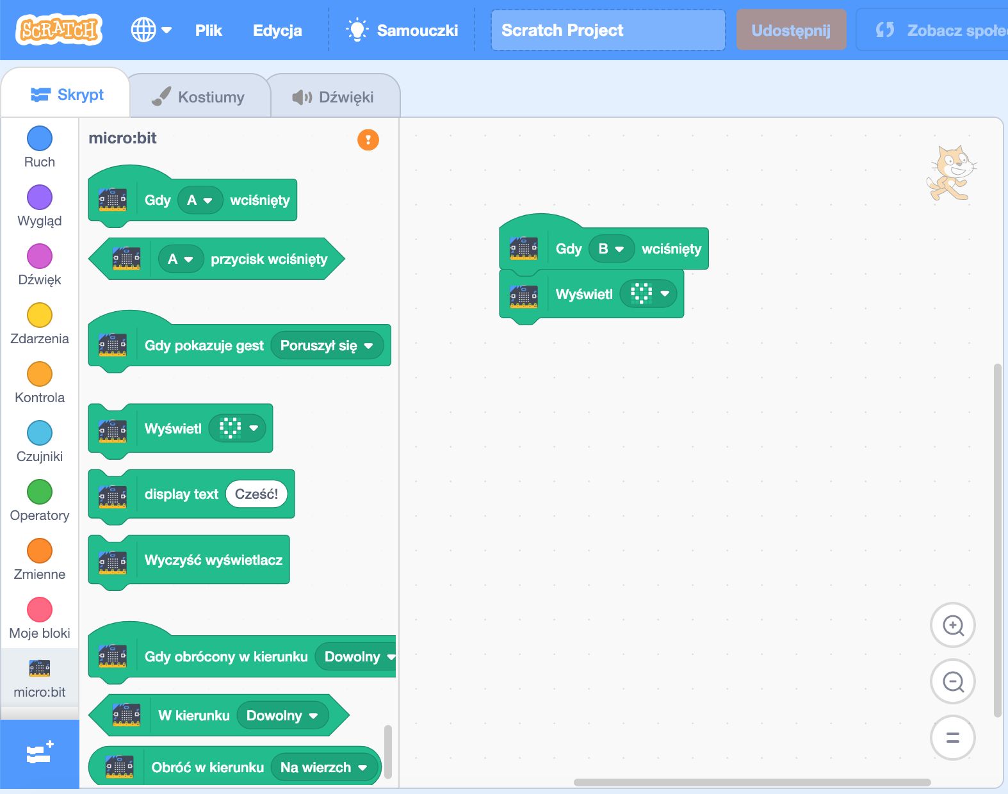Screen dimensions: 1008x794
Task: Open matrix dropdown in workspace Wyświetl block
Action: [x=649, y=294]
